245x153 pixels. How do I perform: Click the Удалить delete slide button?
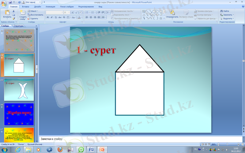(33, 18)
